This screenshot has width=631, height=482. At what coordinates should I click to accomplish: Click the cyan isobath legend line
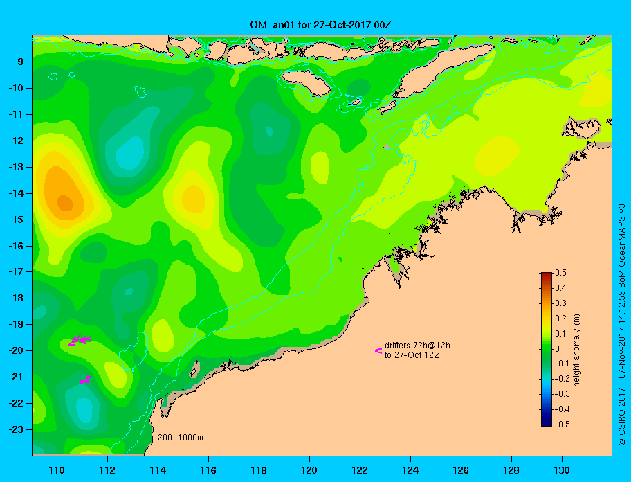[174, 445]
